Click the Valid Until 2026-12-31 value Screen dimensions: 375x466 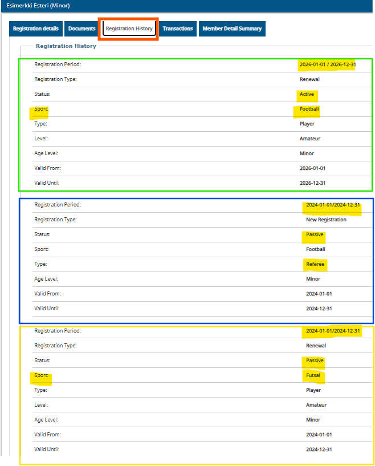click(x=312, y=183)
